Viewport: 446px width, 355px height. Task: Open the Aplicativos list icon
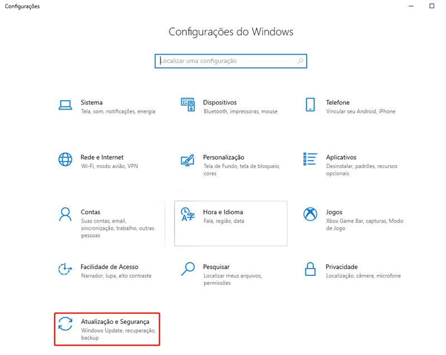[x=310, y=159]
